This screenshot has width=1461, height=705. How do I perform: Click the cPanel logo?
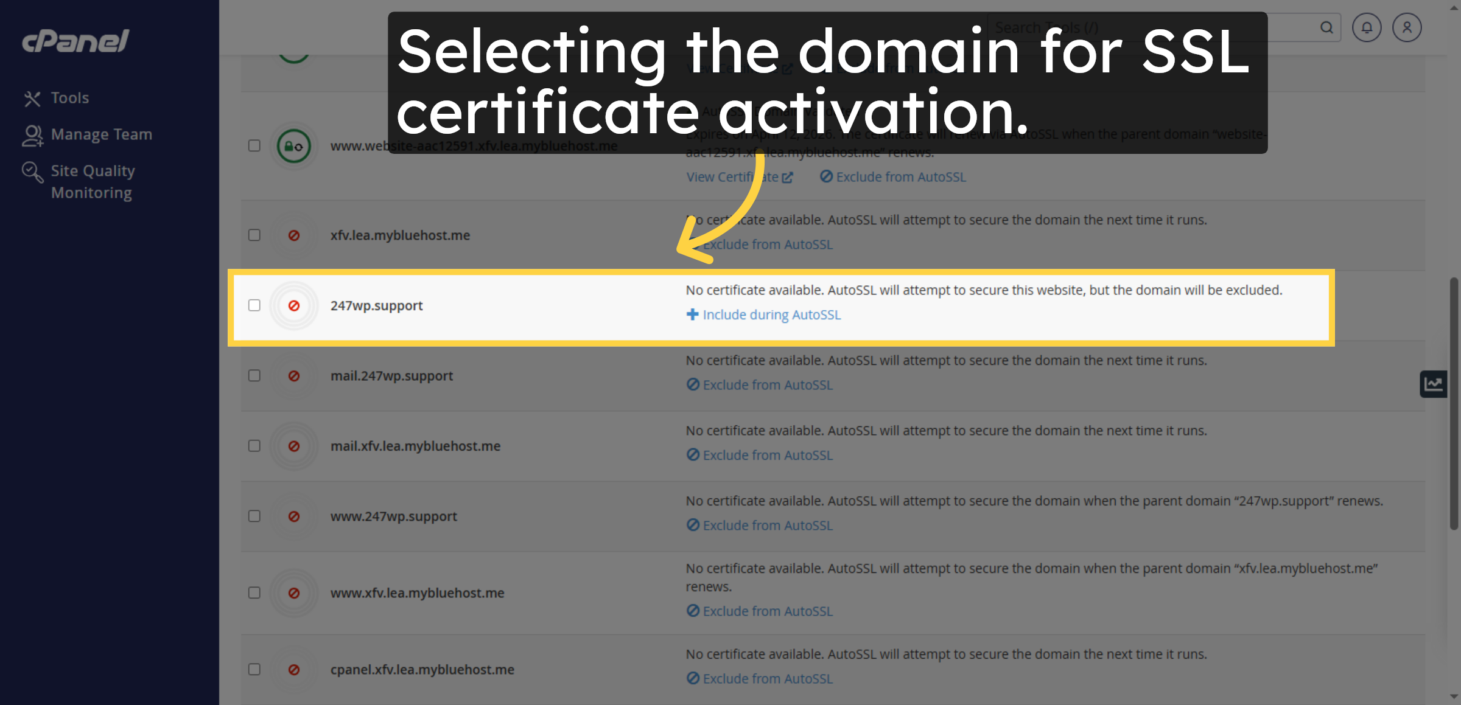pyautogui.click(x=74, y=40)
